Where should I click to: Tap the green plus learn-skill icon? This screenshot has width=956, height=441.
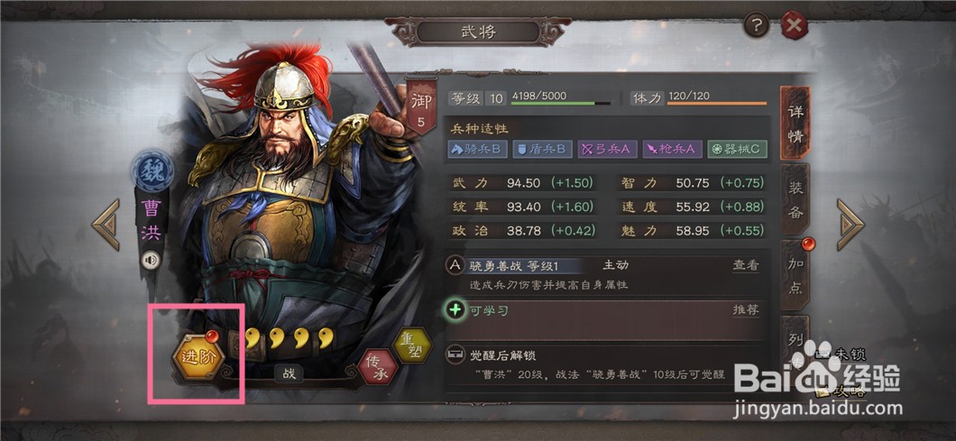[x=455, y=310]
